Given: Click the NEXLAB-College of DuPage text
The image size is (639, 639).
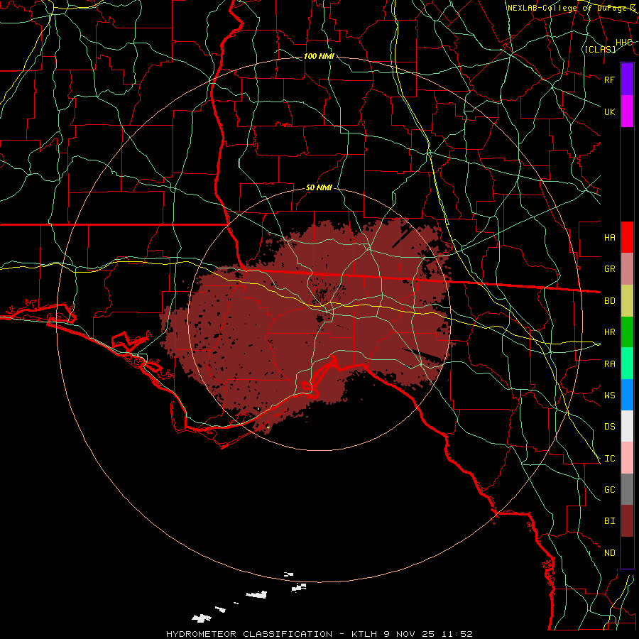Looking at the screenshot, I should [x=572, y=8].
